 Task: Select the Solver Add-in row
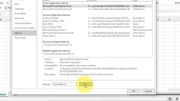tap(97, 36)
